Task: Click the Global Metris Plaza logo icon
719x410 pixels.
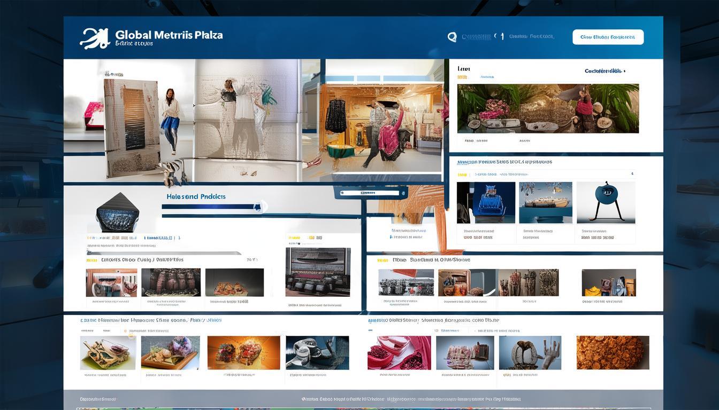Action: coord(95,38)
